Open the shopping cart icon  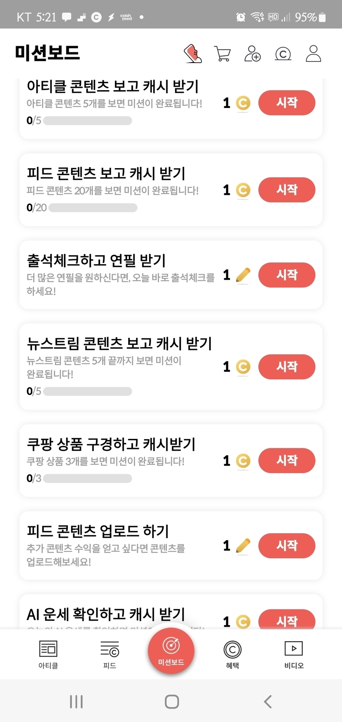coord(223,54)
